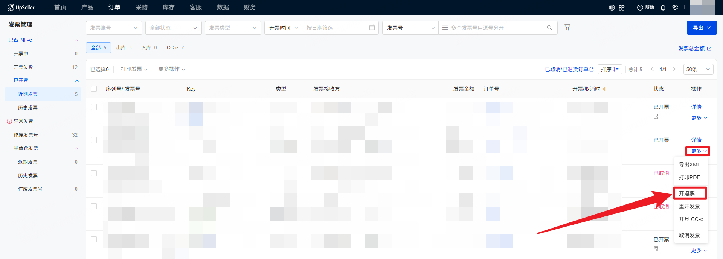Open the settings gear icon
Screen dimensions: 723x259
click(675, 8)
